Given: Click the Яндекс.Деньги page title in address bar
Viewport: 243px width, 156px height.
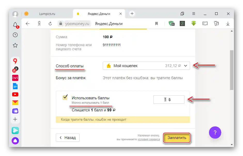Looking at the screenshot, I should [x=109, y=24].
